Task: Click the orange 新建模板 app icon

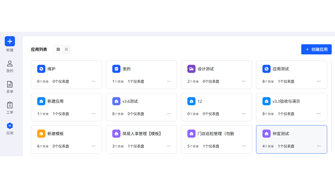Action: (41, 134)
